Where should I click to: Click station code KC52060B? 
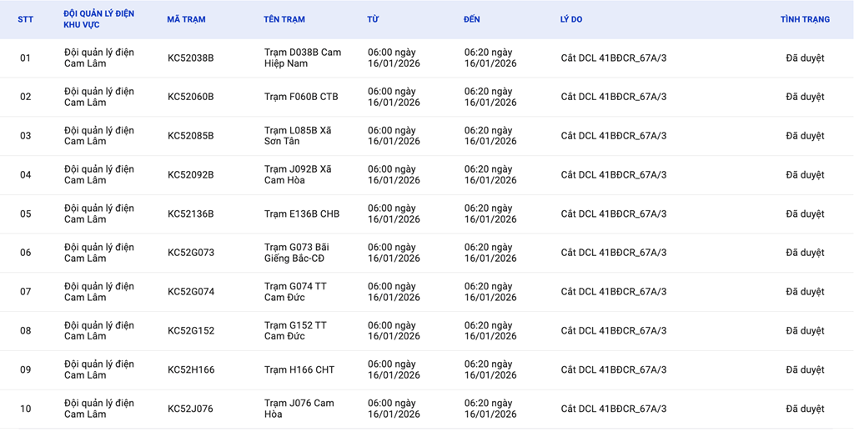[190, 97]
